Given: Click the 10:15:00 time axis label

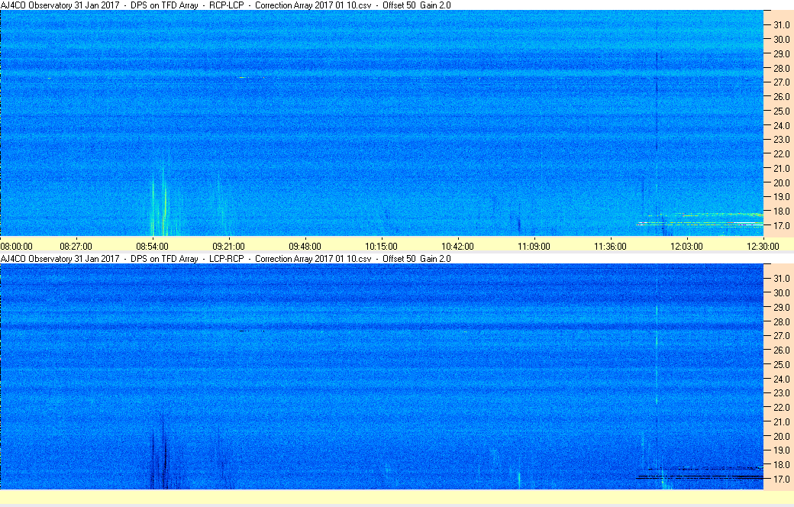Looking at the screenshot, I should point(381,247).
